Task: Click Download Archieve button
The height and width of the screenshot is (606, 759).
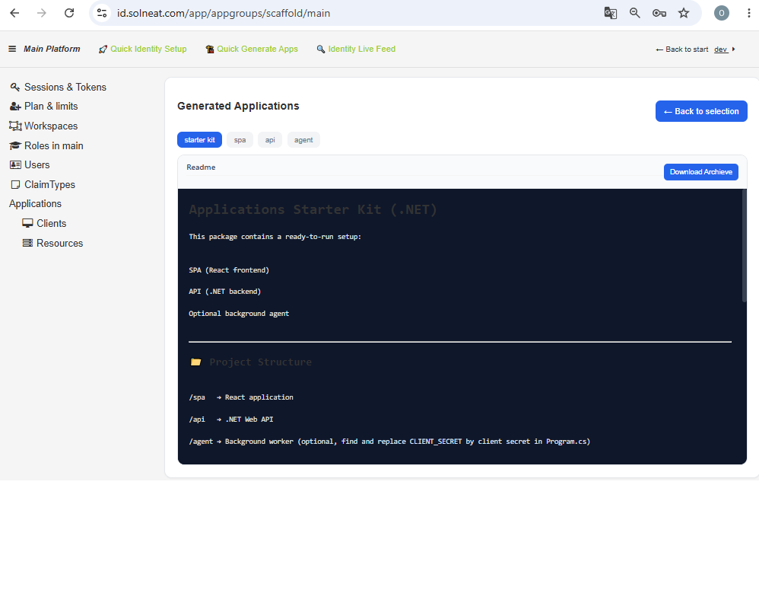Action: tap(701, 172)
